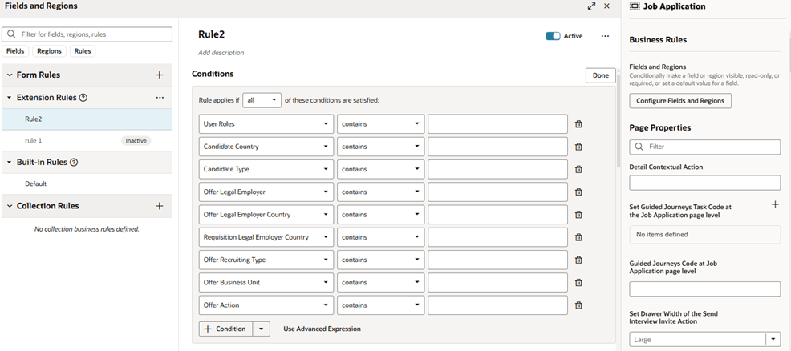This screenshot has width=791, height=351.
Task: Select the Regions filter tab
Action: point(49,51)
